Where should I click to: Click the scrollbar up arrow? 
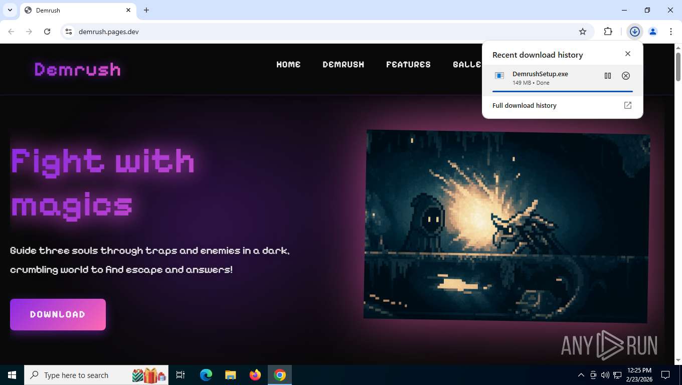[678, 48]
